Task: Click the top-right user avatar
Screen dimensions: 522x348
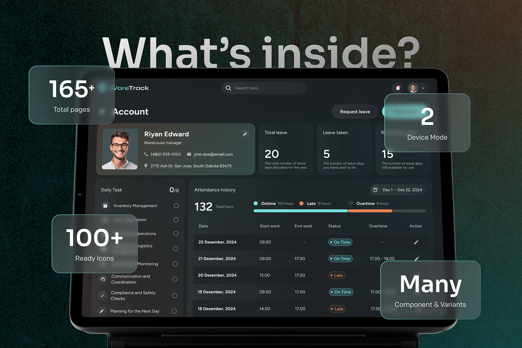Action: (x=413, y=88)
